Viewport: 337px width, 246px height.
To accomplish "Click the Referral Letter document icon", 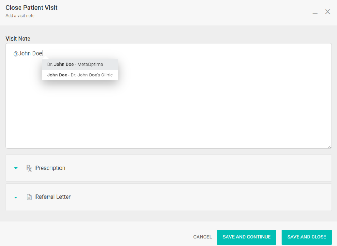I will click(x=29, y=197).
